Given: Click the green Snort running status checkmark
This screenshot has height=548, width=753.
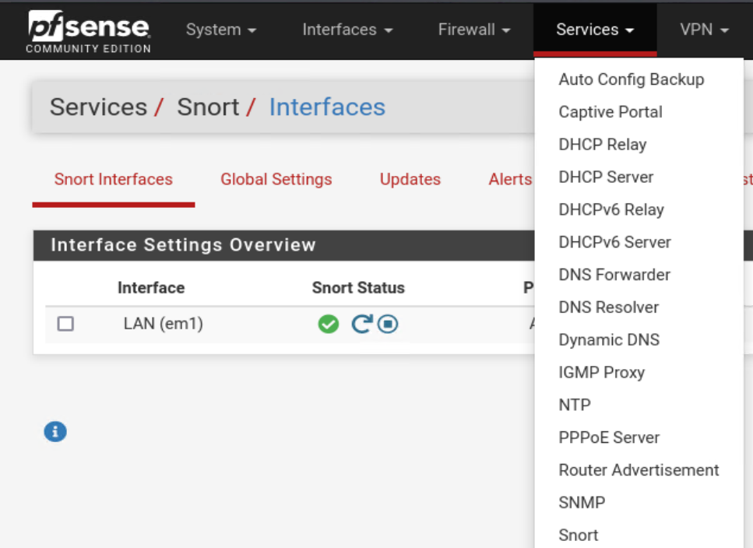Looking at the screenshot, I should click(329, 324).
